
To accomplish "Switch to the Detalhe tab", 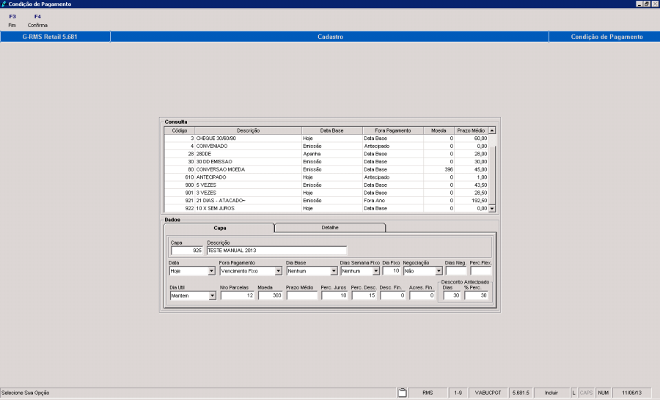I will coord(330,228).
